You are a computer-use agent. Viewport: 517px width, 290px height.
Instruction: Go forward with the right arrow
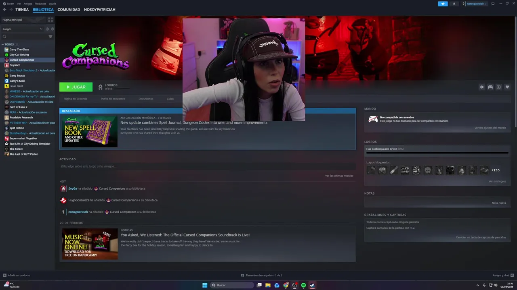point(11,10)
